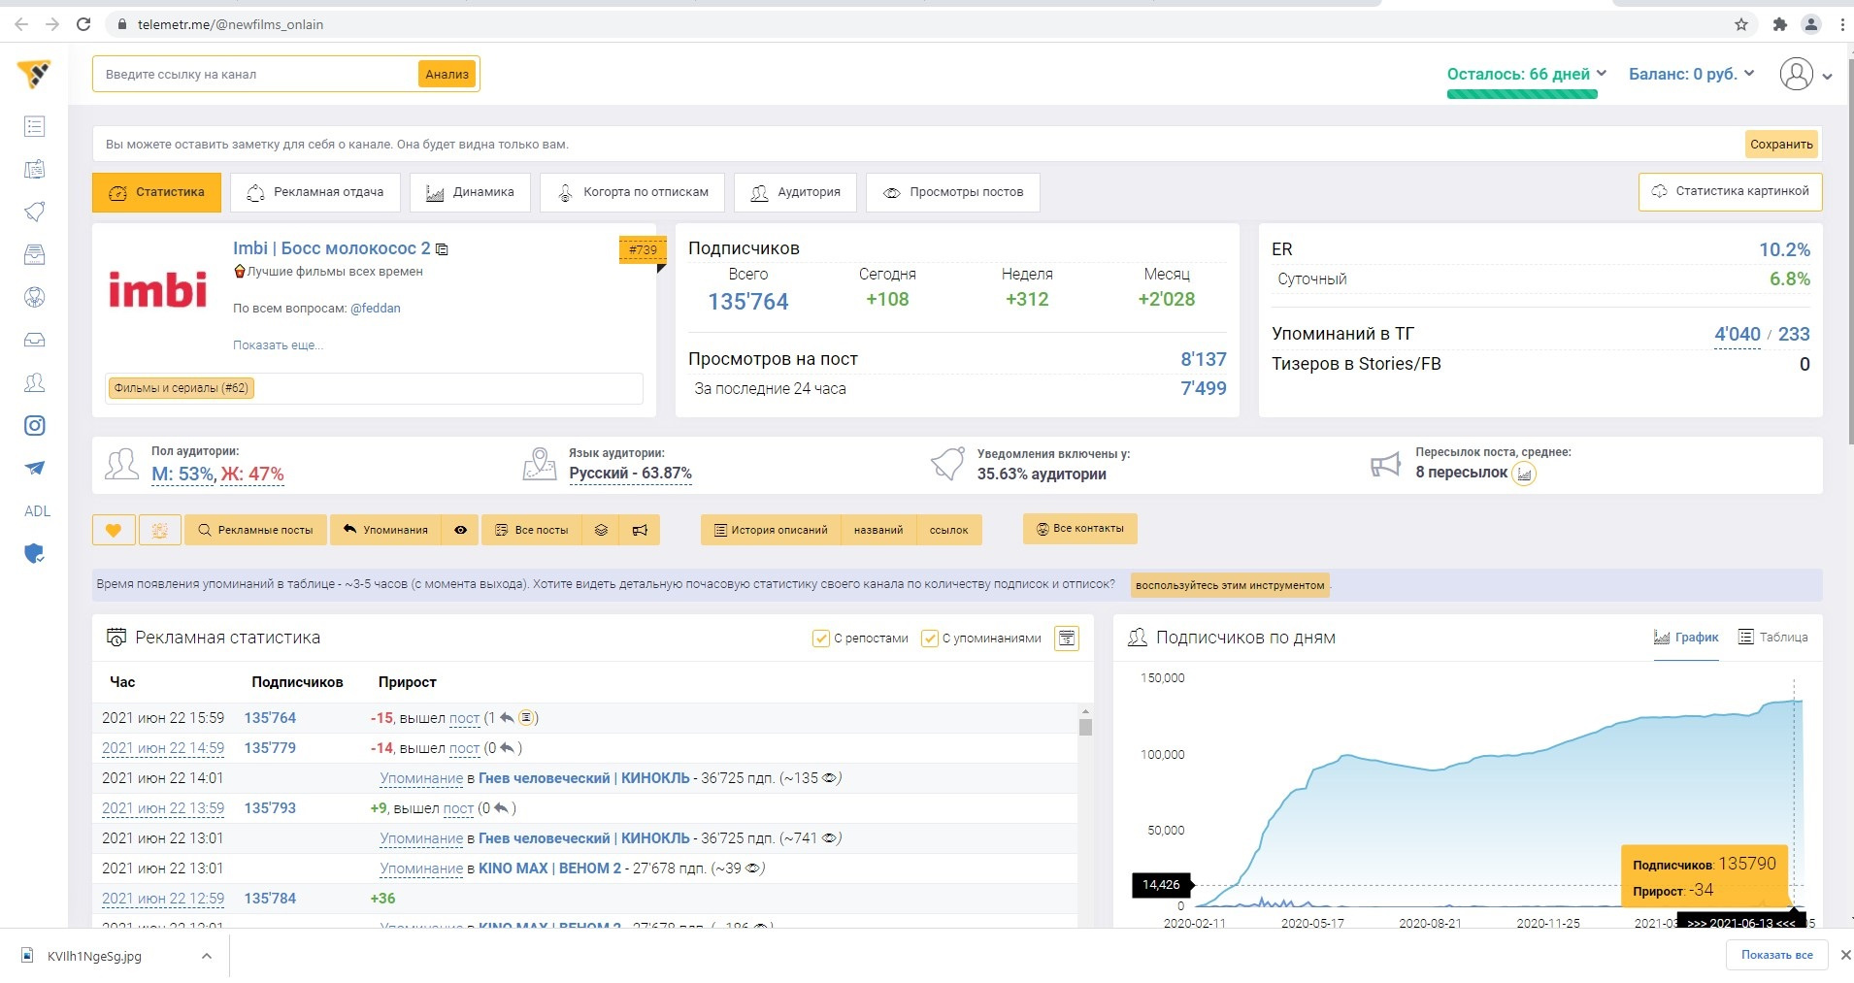This screenshot has height=983, width=1854.
Task: Click the megaphone icon beside Все посты
Action: point(640,530)
